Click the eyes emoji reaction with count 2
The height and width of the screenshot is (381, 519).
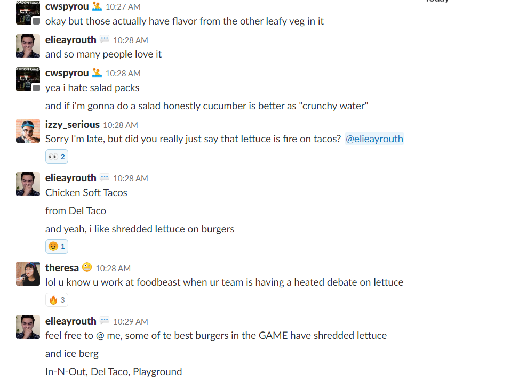57,157
